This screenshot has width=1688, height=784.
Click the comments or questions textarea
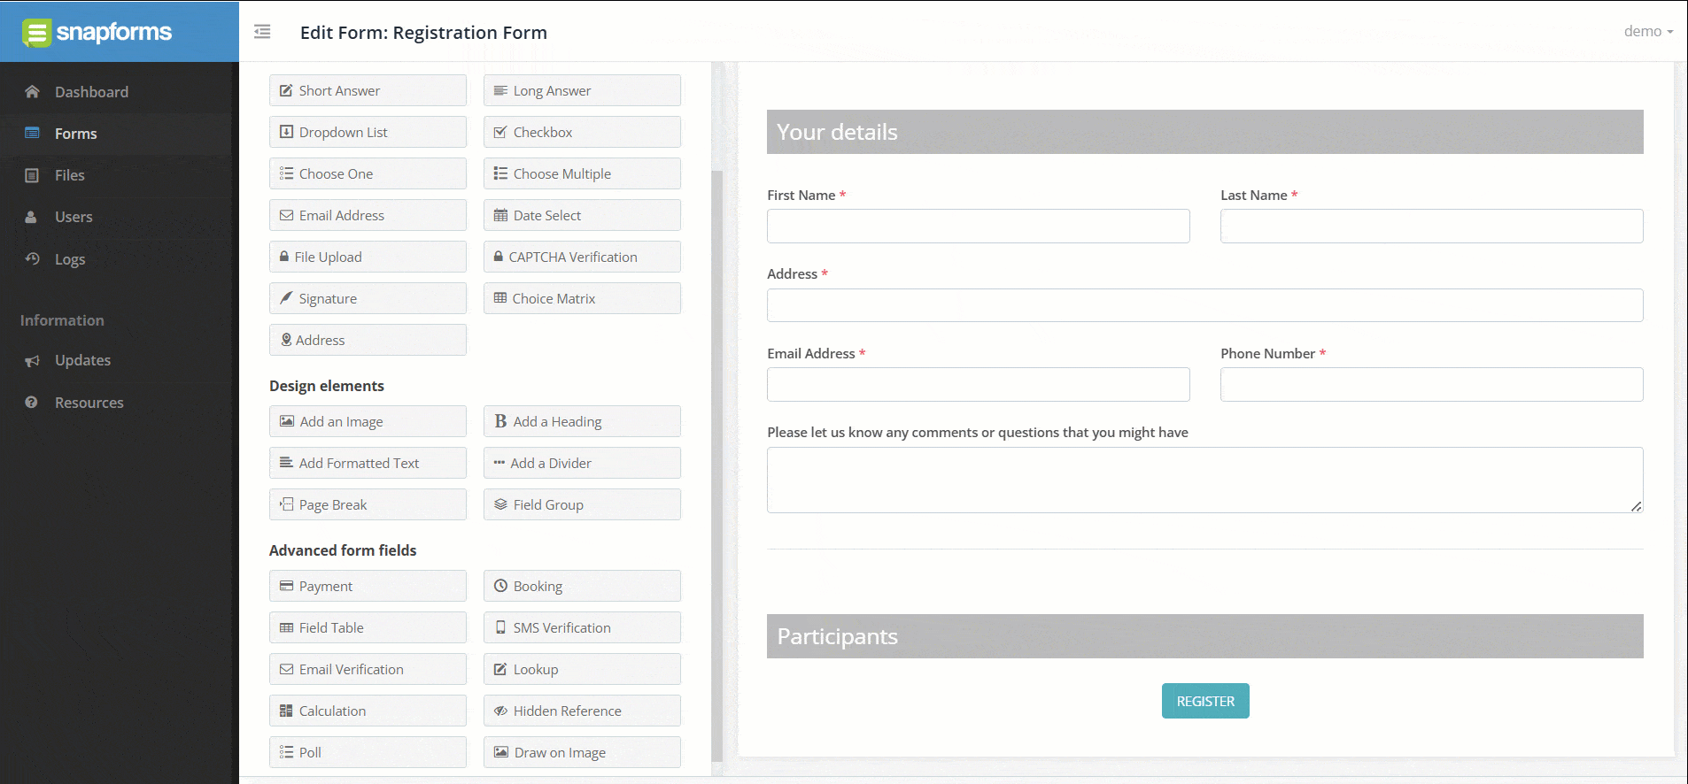tap(1205, 480)
